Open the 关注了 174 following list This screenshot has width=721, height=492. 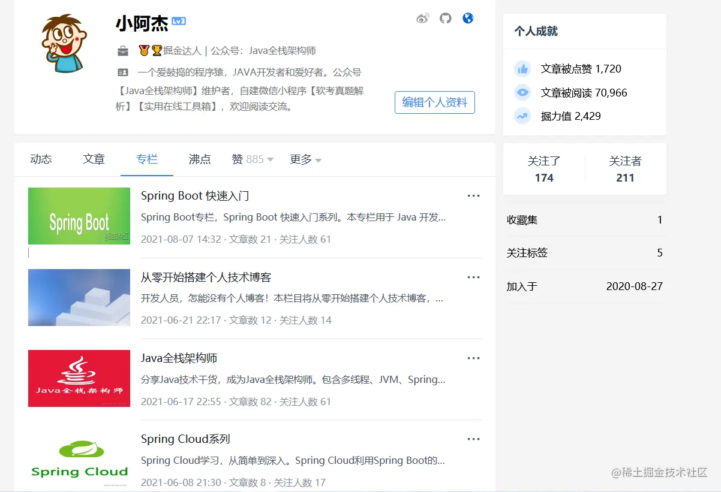coord(544,170)
